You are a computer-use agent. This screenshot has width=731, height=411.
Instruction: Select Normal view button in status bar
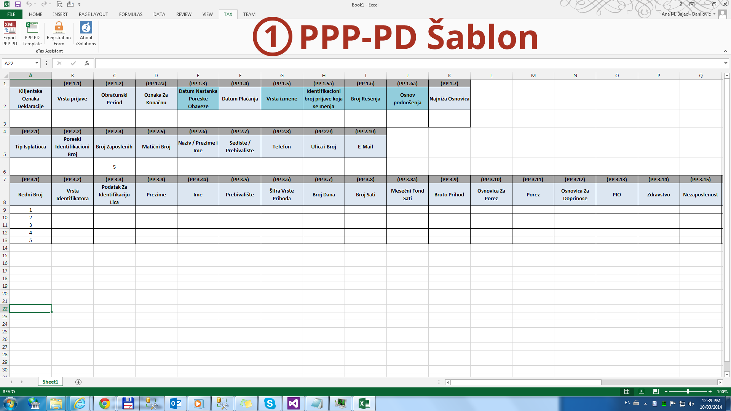627,392
